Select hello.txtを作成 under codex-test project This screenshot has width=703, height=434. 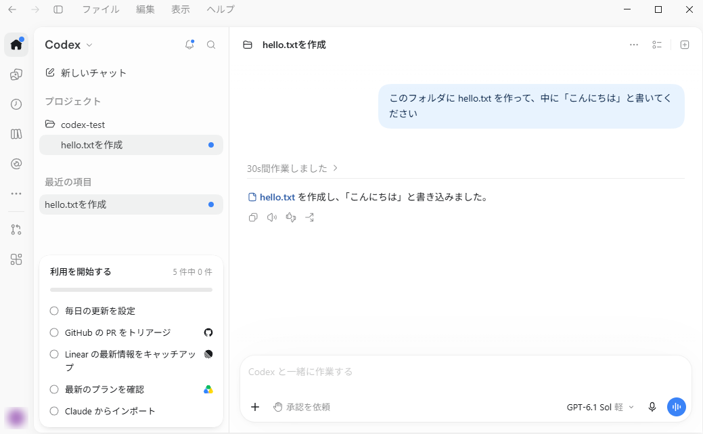click(131, 145)
